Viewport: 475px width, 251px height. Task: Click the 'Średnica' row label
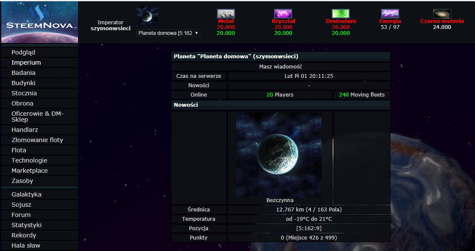click(199, 210)
